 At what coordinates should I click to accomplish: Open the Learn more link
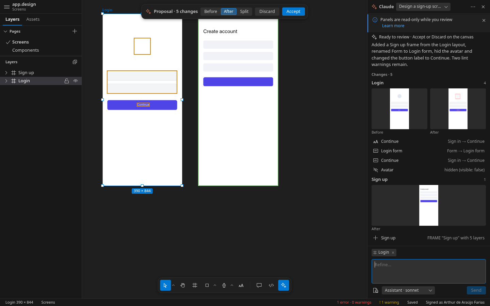click(x=393, y=26)
